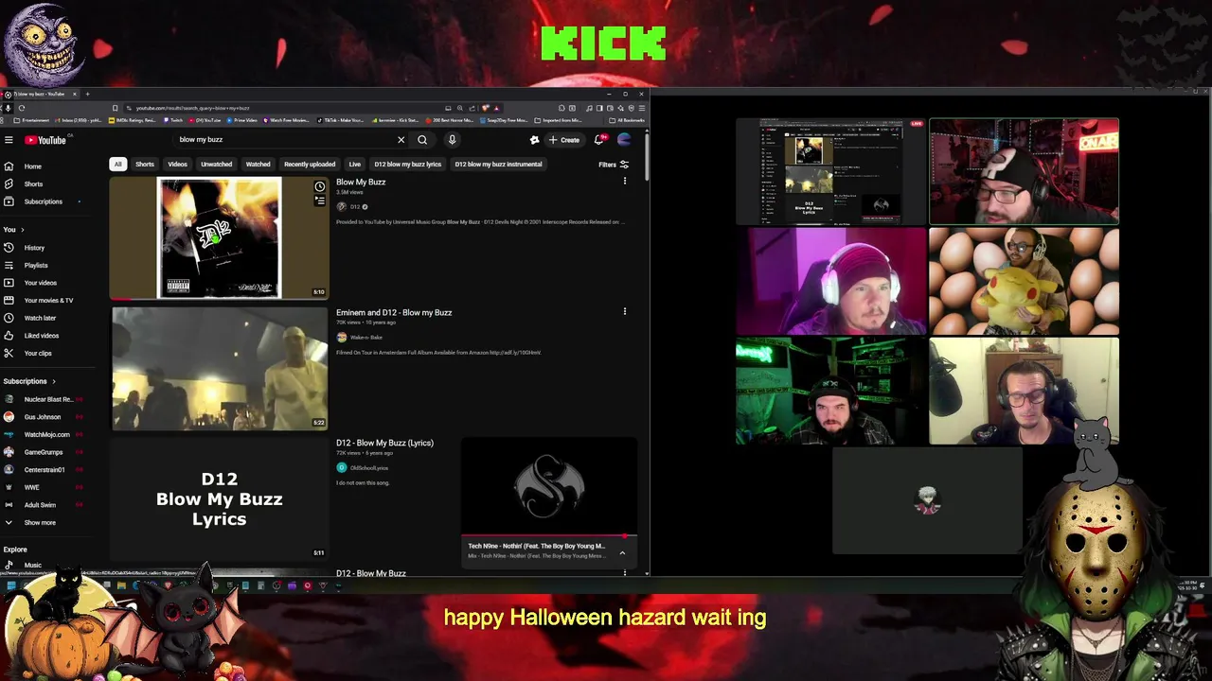The image size is (1212, 681).
Task: Open Gus Johnson channel
Action: (42, 417)
